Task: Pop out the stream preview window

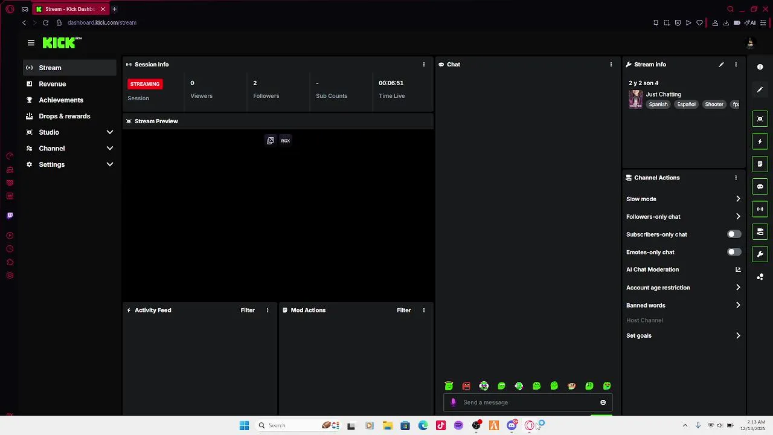Action: click(x=271, y=141)
